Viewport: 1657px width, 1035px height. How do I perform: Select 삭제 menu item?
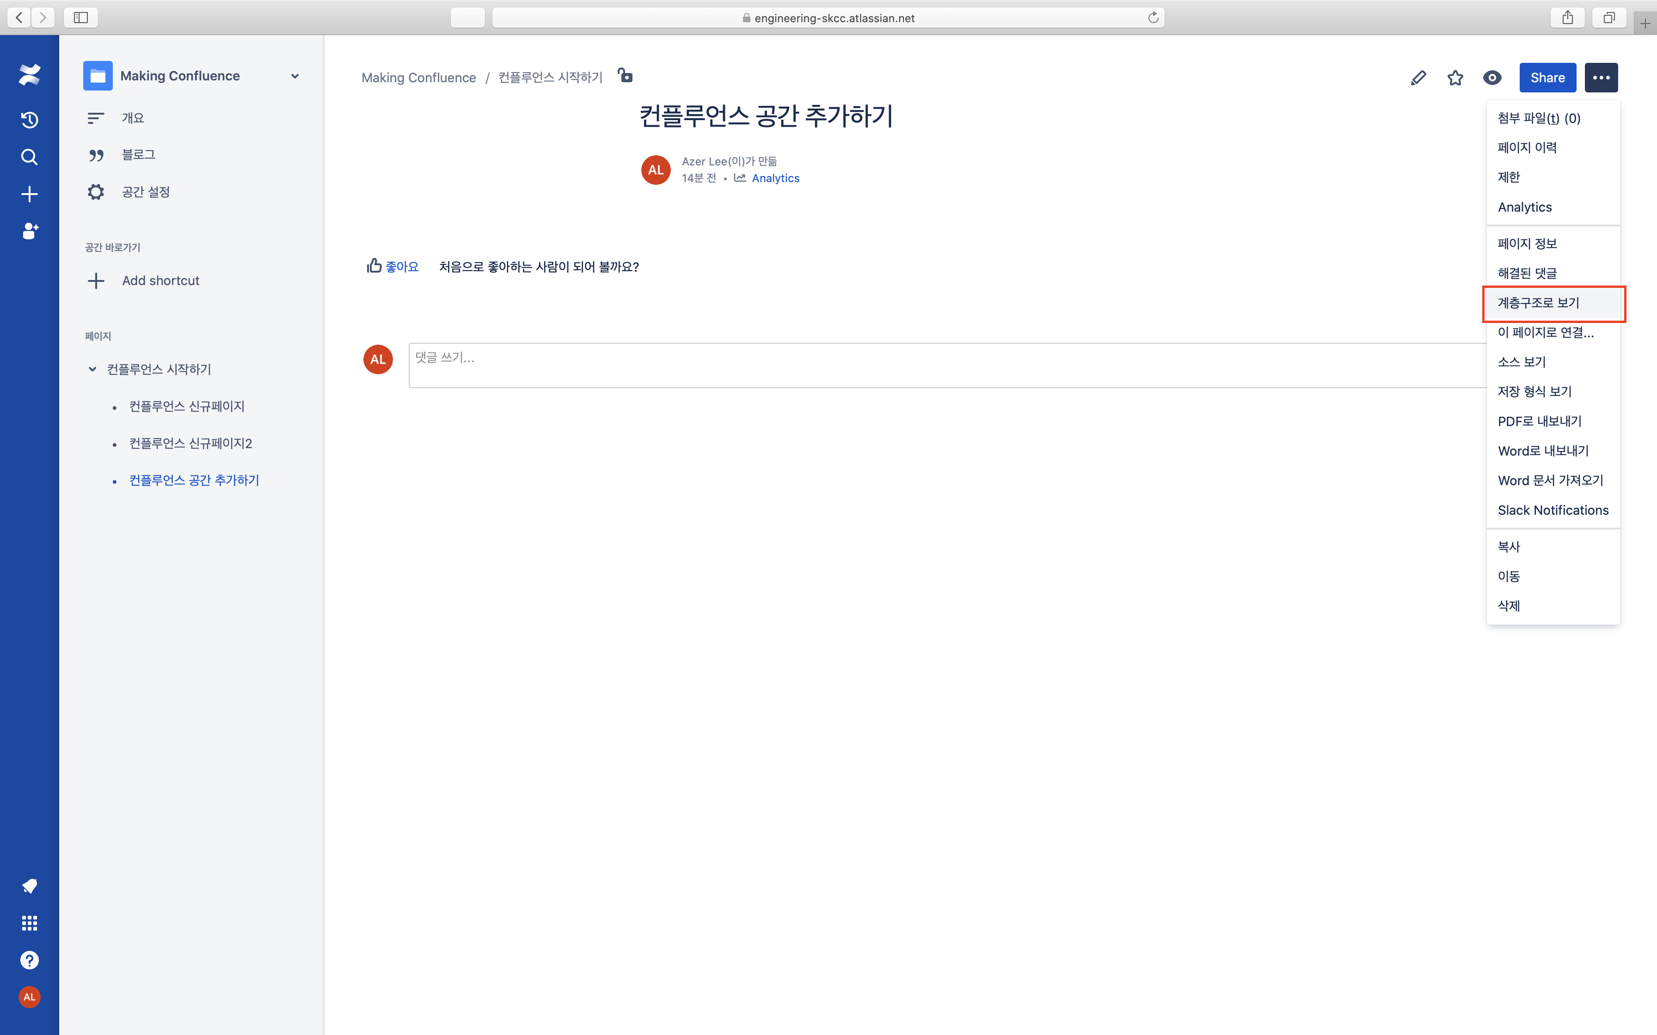click(x=1553, y=606)
